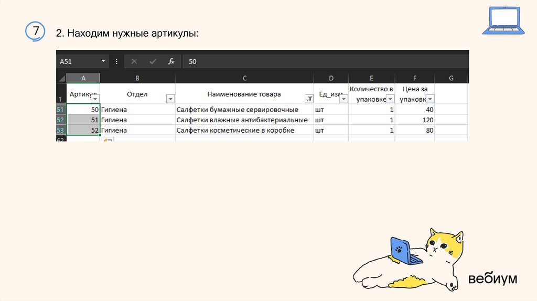
Task: Click the formula bar showing 50
Action: click(x=325, y=61)
